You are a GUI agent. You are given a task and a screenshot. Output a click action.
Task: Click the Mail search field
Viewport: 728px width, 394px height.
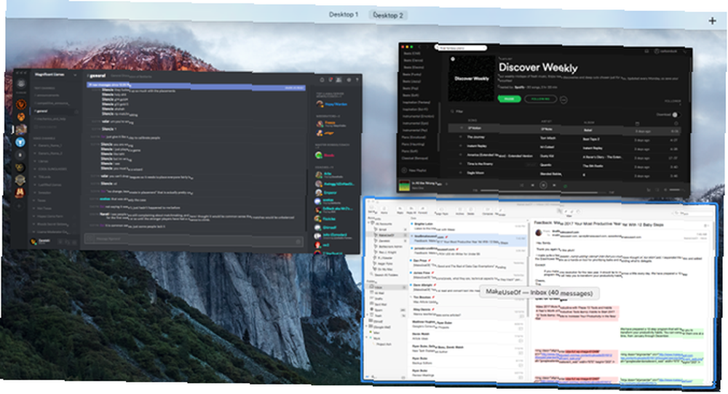[693, 213]
